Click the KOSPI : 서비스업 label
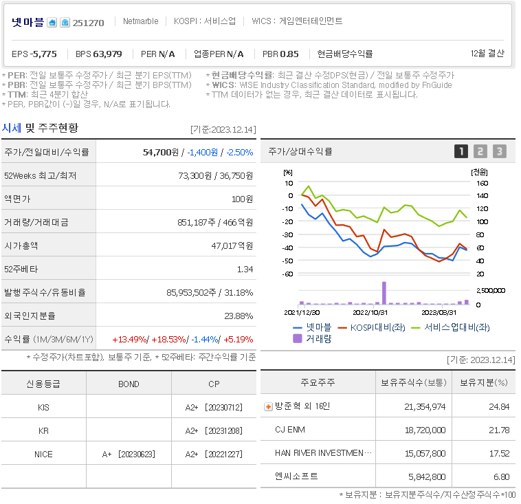 click(x=205, y=21)
